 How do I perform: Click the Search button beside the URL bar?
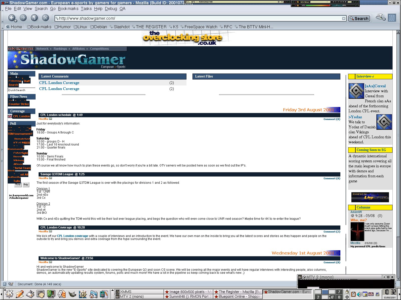(x=359, y=18)
